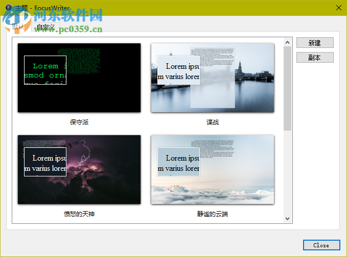Click the FocusWriter app icon in title bar
Screen dimensions: 347x257
coord(8,8)
